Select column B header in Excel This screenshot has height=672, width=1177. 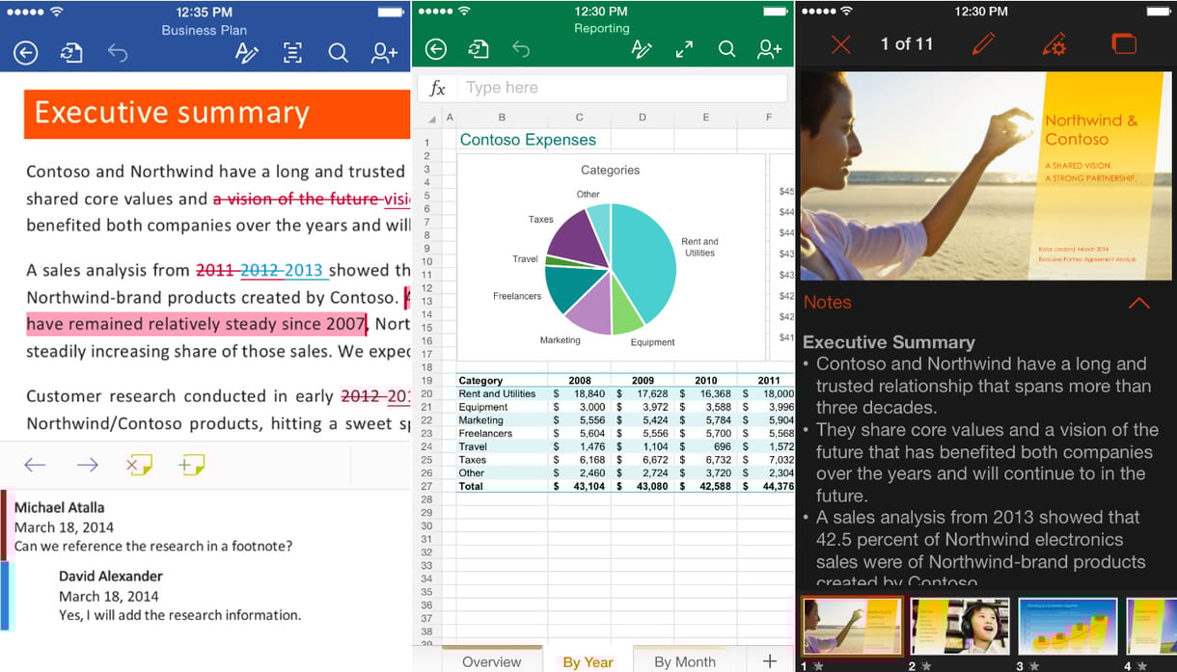click(502, 118)
